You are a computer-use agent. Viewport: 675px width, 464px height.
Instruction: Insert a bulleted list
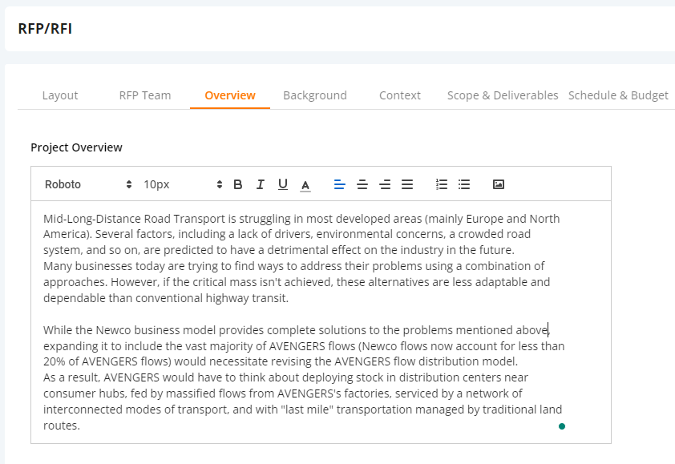[464, 184]
